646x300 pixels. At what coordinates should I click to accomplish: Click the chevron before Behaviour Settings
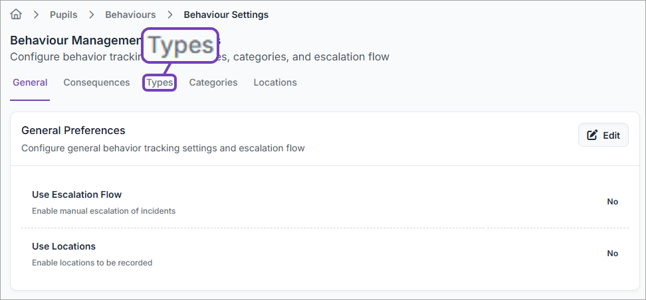pos(170,15)
